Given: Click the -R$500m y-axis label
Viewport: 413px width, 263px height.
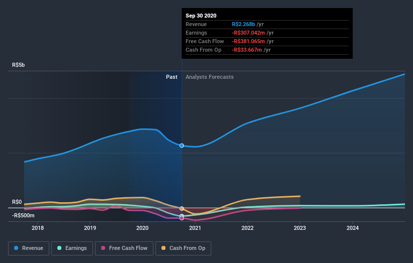Looking at the screenshot, I should [x=23, y=216].
